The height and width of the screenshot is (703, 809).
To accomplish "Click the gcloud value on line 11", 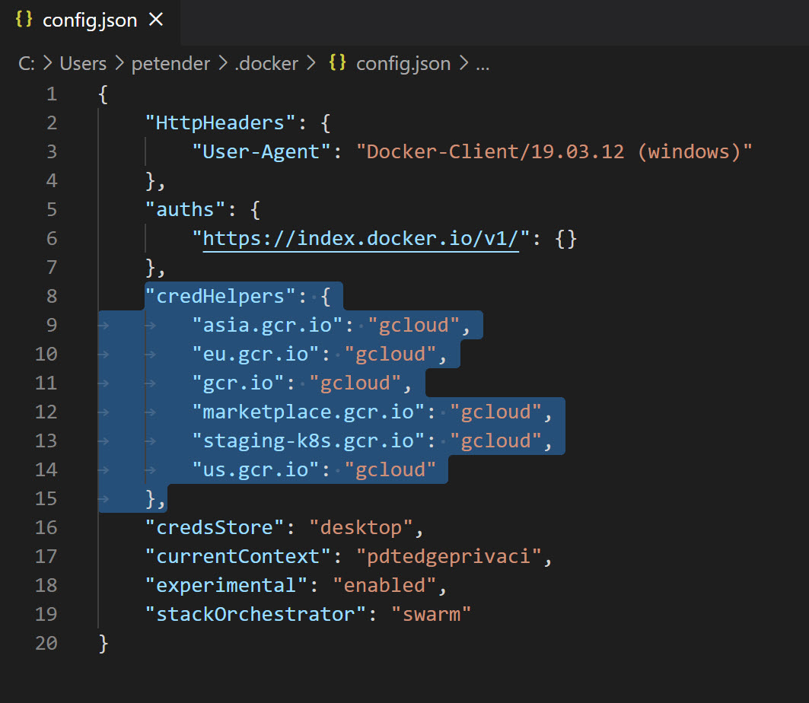I will pos(355,383).
